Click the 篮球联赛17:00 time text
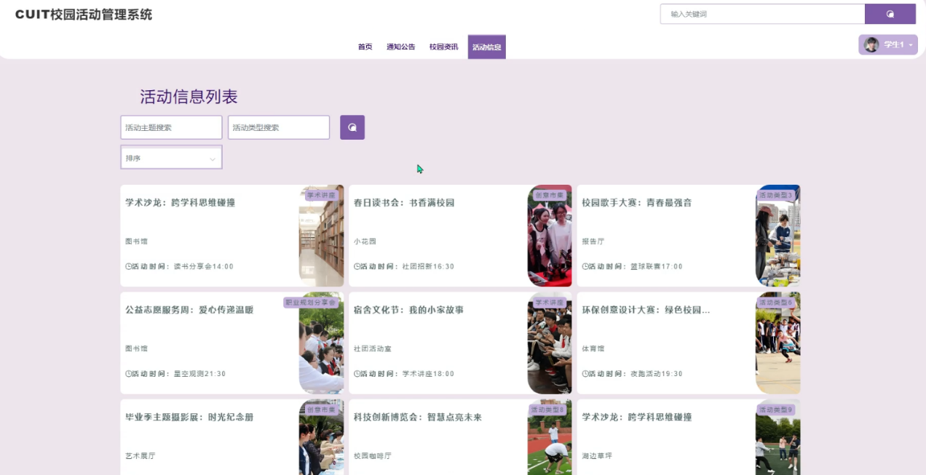The height and width of the screenshot is (475, 926). coord(657,267)
